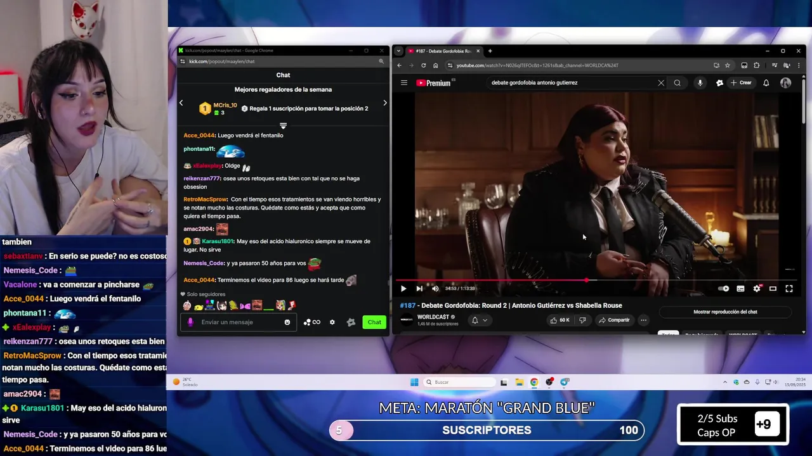812x456 pixels.
Task: Open YouTube hamburger guide menu
Action: click(x=403, y=83)
